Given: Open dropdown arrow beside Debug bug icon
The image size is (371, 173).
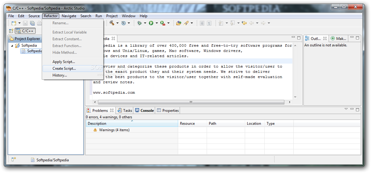Looking at the screenshot, I should 145,23.
